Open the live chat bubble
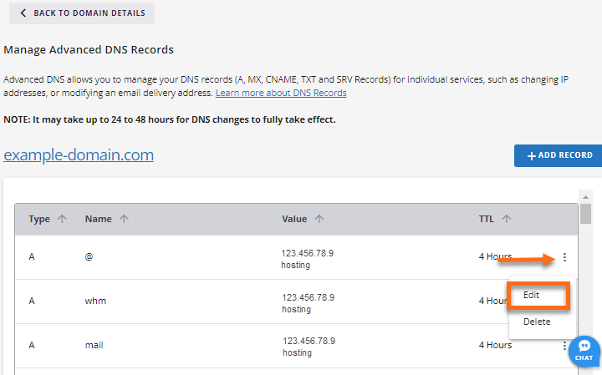 click(x=584, y=350)
